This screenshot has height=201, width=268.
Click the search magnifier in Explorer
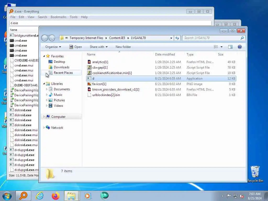(242, 38)
